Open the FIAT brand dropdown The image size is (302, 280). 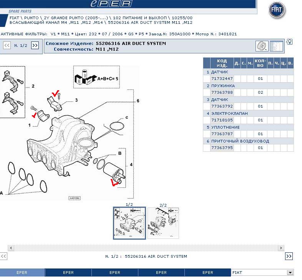[x=290, y=273]
